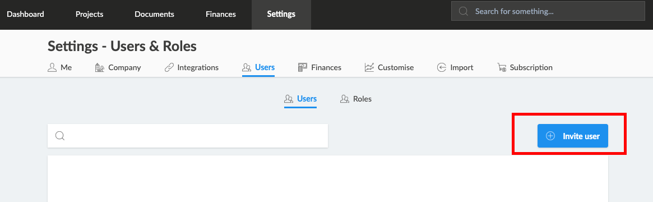Open the Dashboard menu
The image size is (653, 202).
(x=25, y=14)
